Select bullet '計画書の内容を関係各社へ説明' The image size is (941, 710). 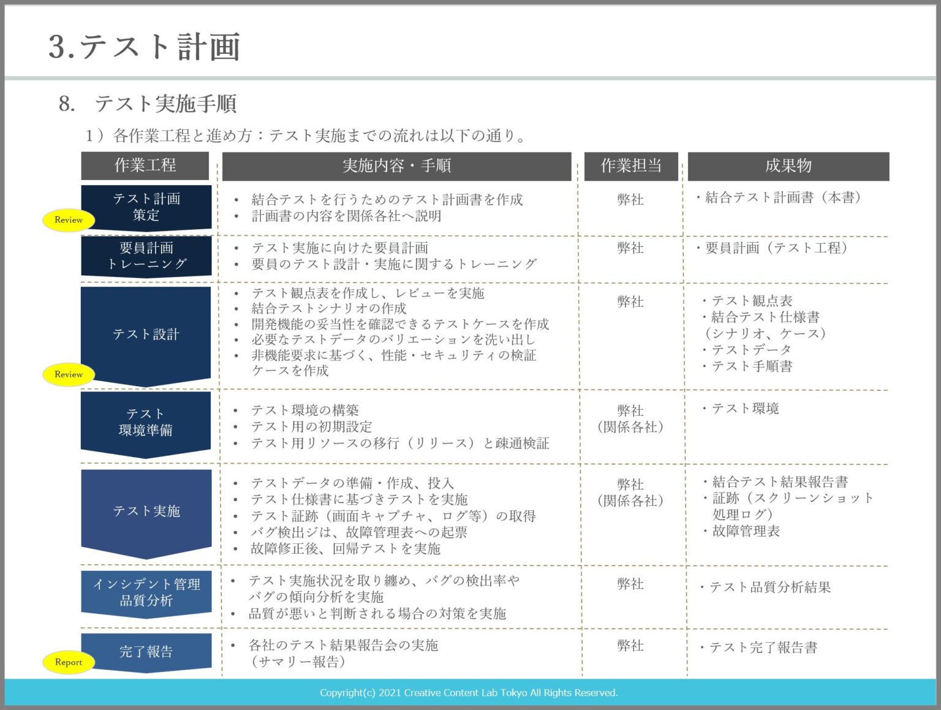pos(347,216)
